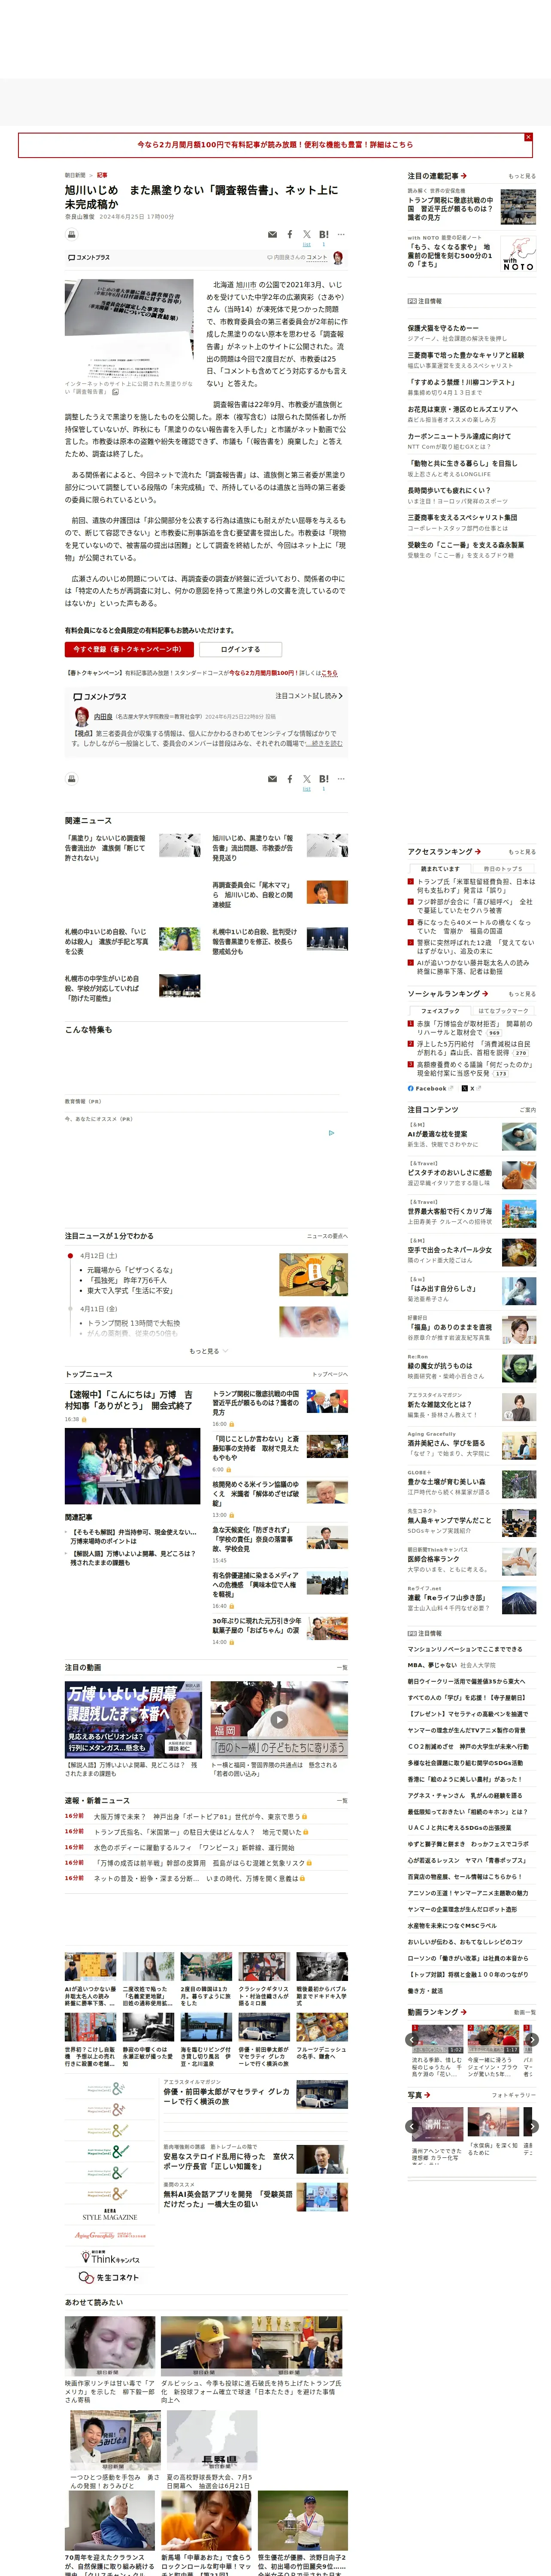Share the article on Facebook from the top bar
Screen dimensions: 551x2576
tap(290, 235)
